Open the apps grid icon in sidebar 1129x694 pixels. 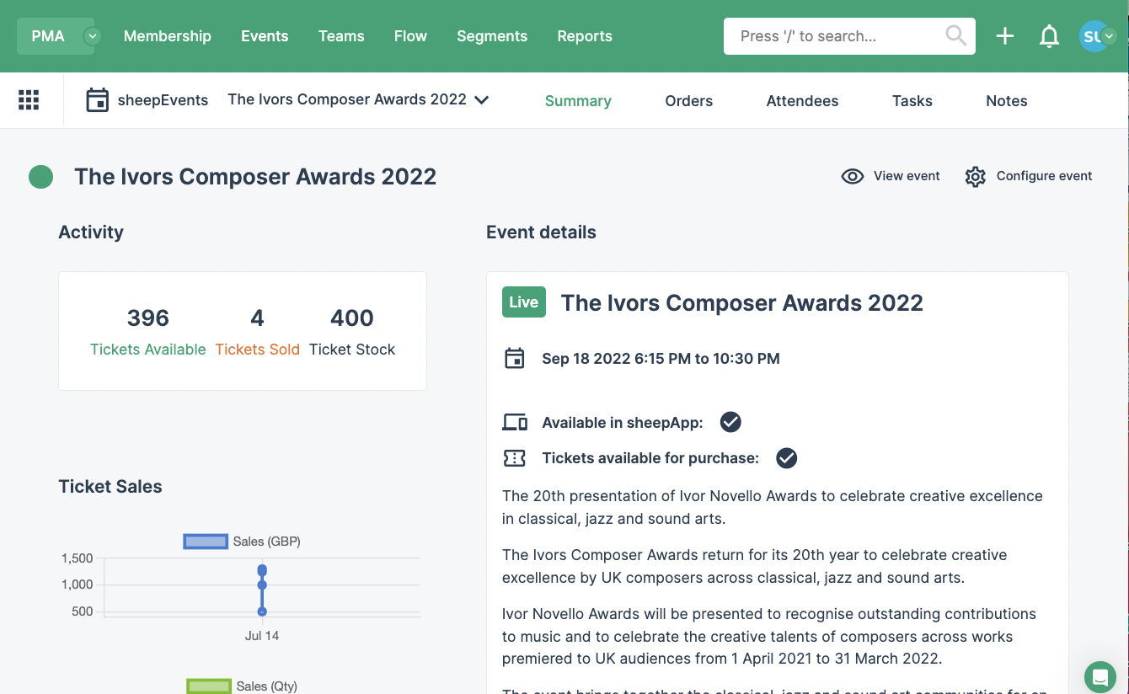pyautogui.click(x=29, y=99)
